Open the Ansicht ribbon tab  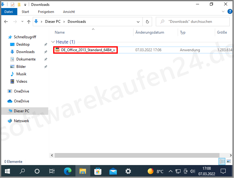[x=69, y=12]
